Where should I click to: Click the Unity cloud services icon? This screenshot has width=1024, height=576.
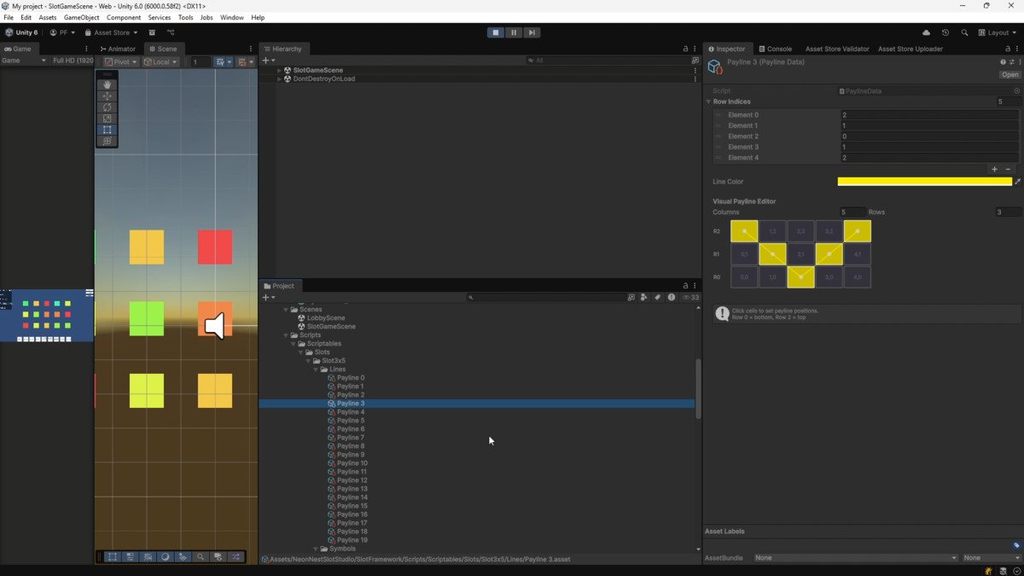tap(926, 32)
